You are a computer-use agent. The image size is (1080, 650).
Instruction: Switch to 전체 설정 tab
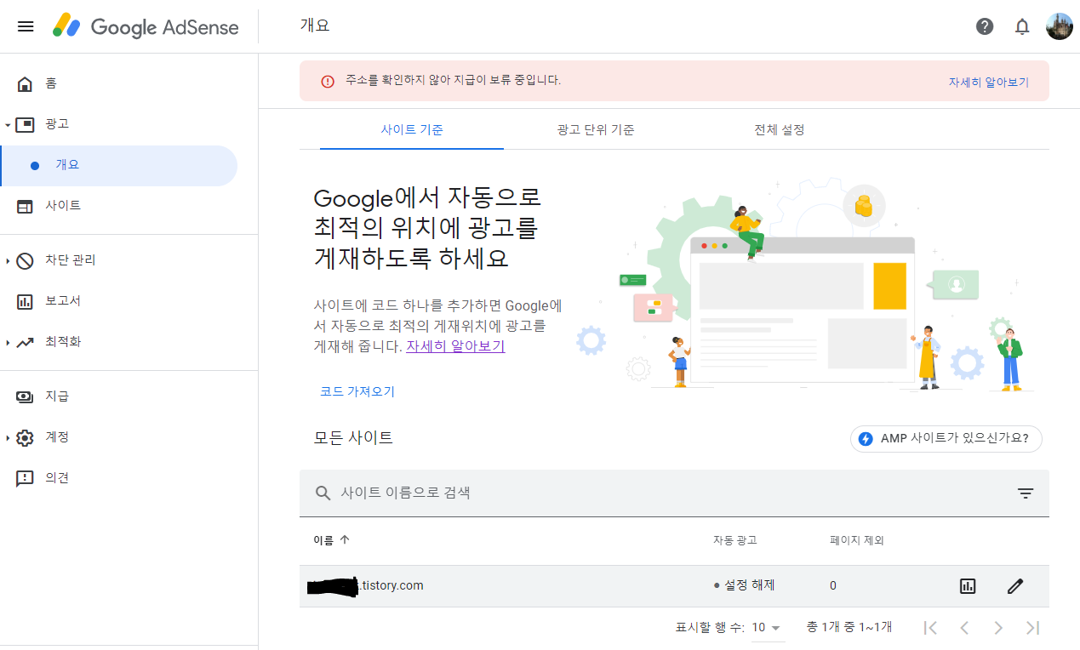coord(780,130)
